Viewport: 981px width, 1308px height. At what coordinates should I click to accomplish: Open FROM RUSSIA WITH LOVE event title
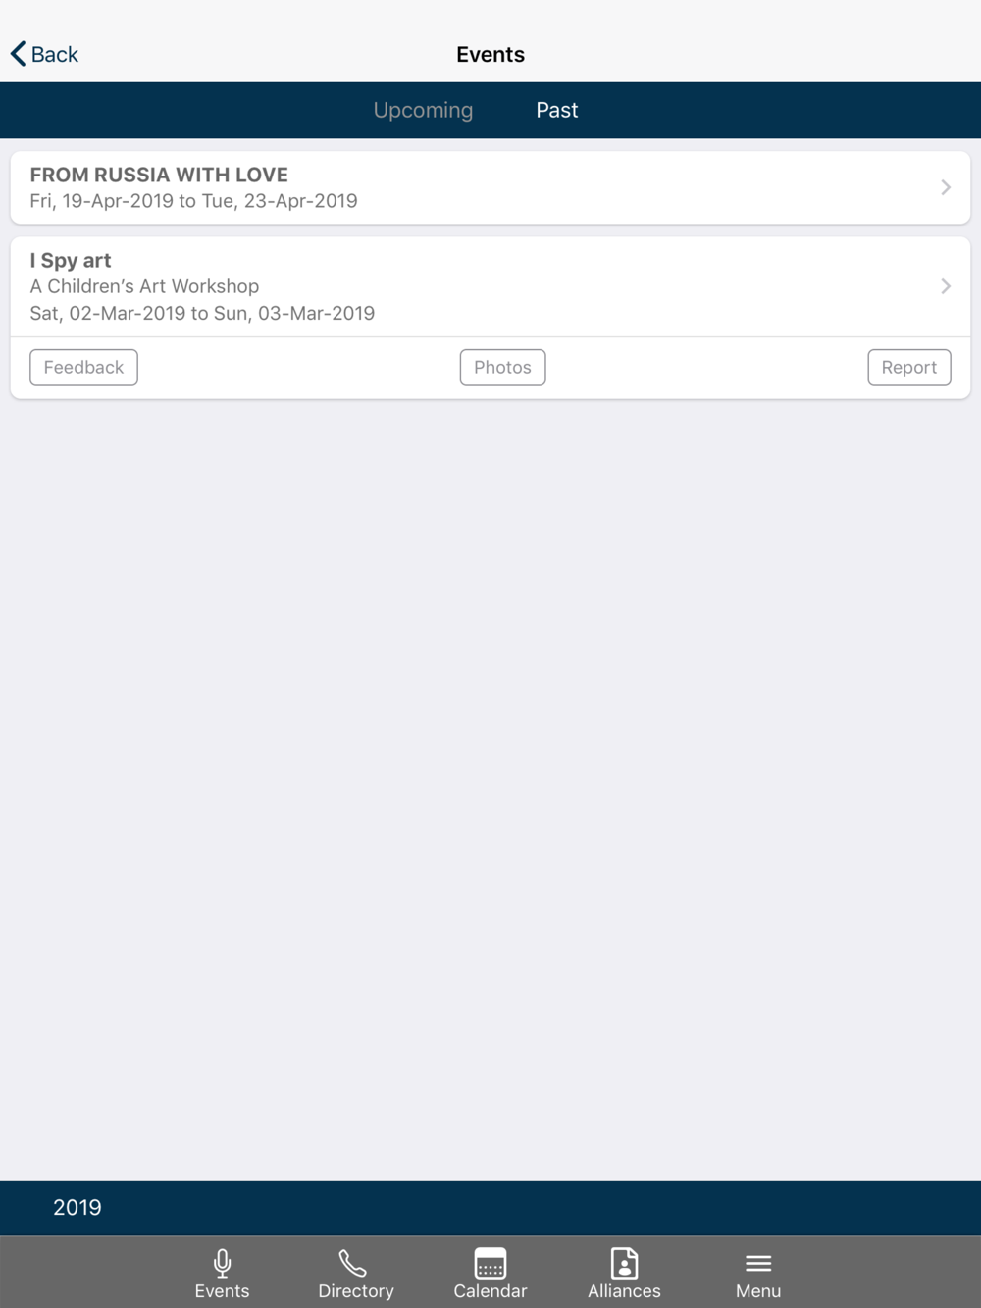click(159, 175)
